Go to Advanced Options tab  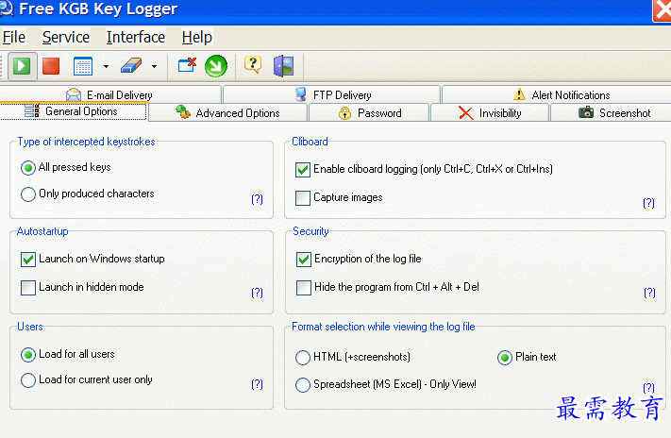point(227,113)
